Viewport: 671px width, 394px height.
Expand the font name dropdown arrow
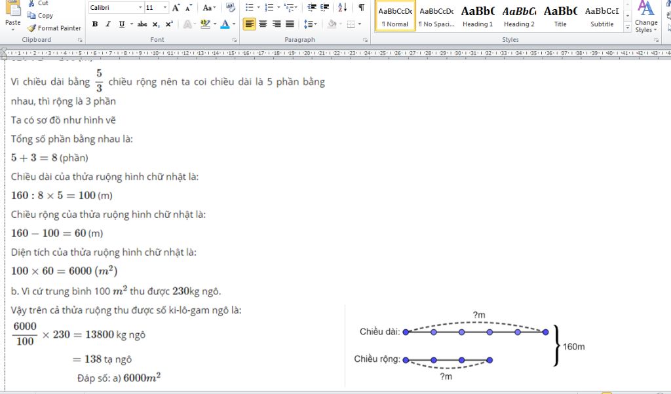140,8
